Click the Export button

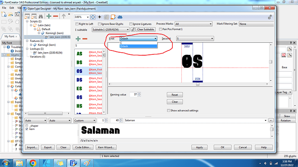(48, 147)
